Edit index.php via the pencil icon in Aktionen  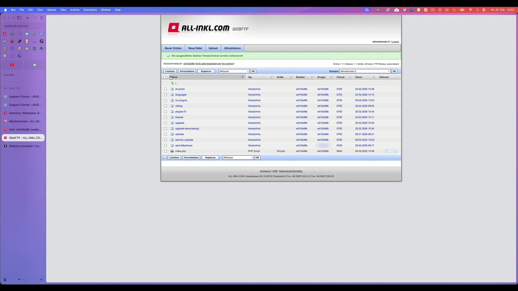click(386, 151)
